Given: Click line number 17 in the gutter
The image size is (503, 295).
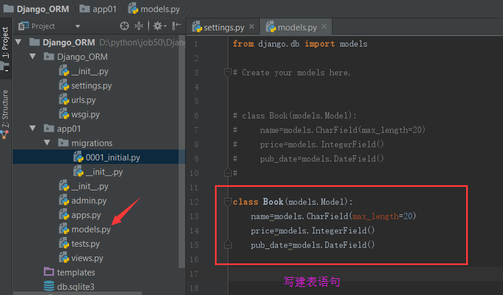Looking at the screenshot, I should coord(194,274).
